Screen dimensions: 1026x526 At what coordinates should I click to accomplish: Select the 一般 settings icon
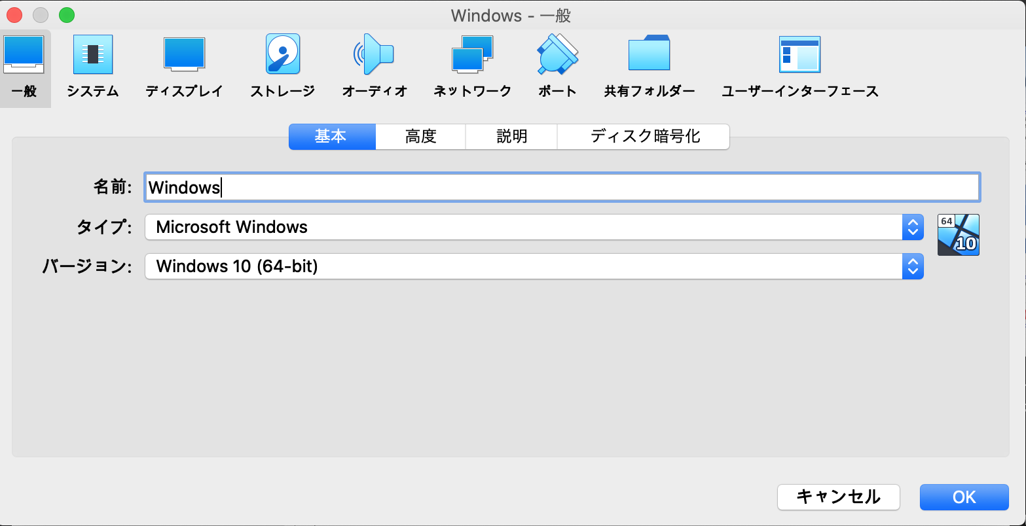25,65
